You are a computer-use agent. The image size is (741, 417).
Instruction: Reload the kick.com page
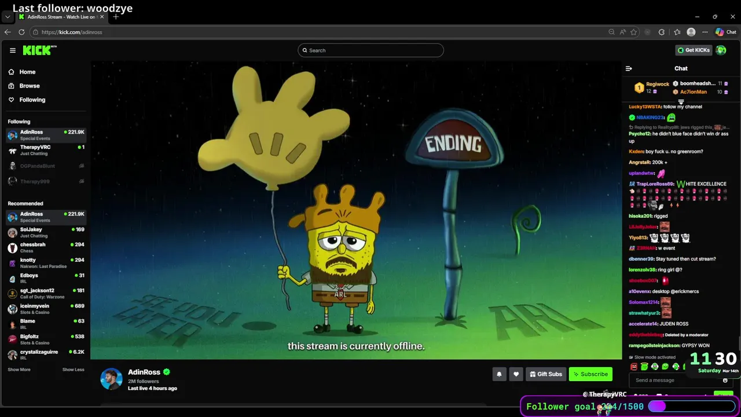pos(21,32)
